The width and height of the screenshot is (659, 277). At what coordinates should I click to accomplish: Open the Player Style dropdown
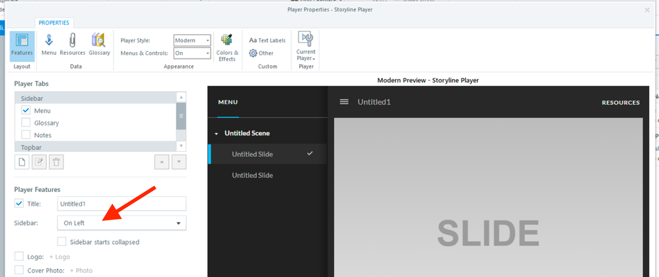192,40
